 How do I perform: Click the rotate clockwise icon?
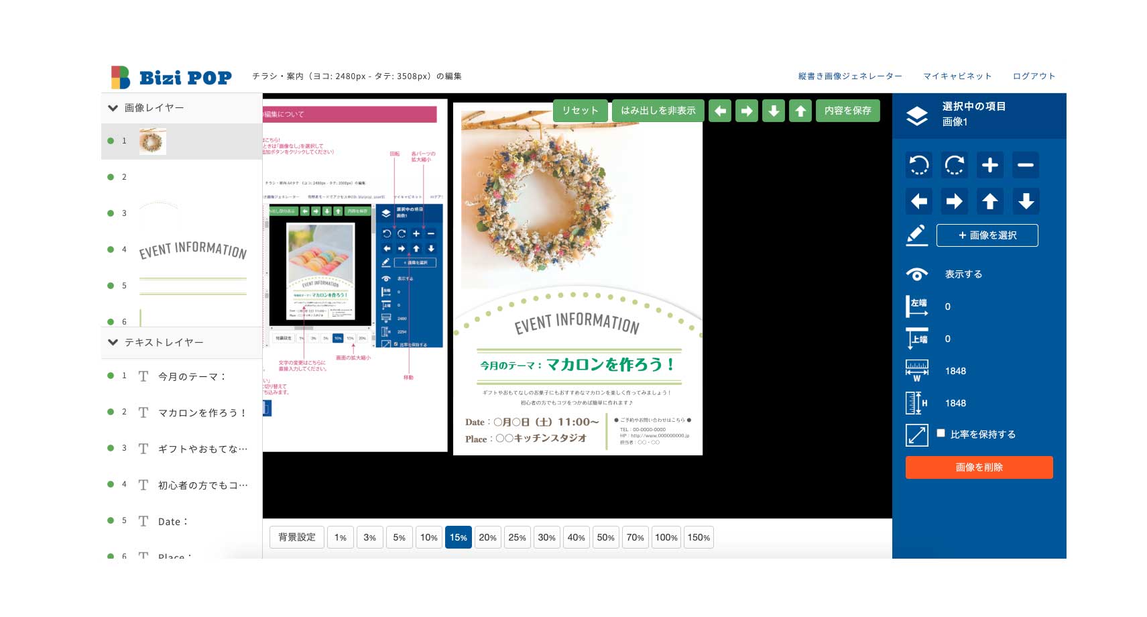pos(954,165)
